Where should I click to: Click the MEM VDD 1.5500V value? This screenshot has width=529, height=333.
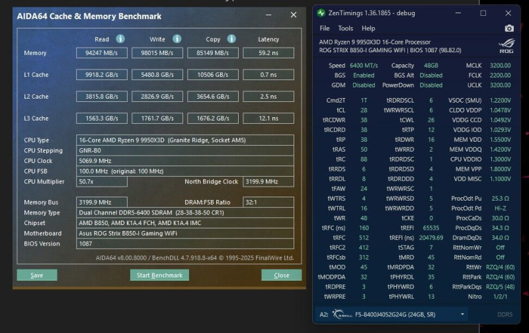(500, 140)
